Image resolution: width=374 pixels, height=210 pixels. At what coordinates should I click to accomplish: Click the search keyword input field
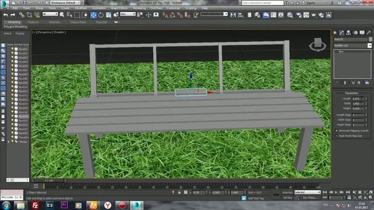(262, 3)
